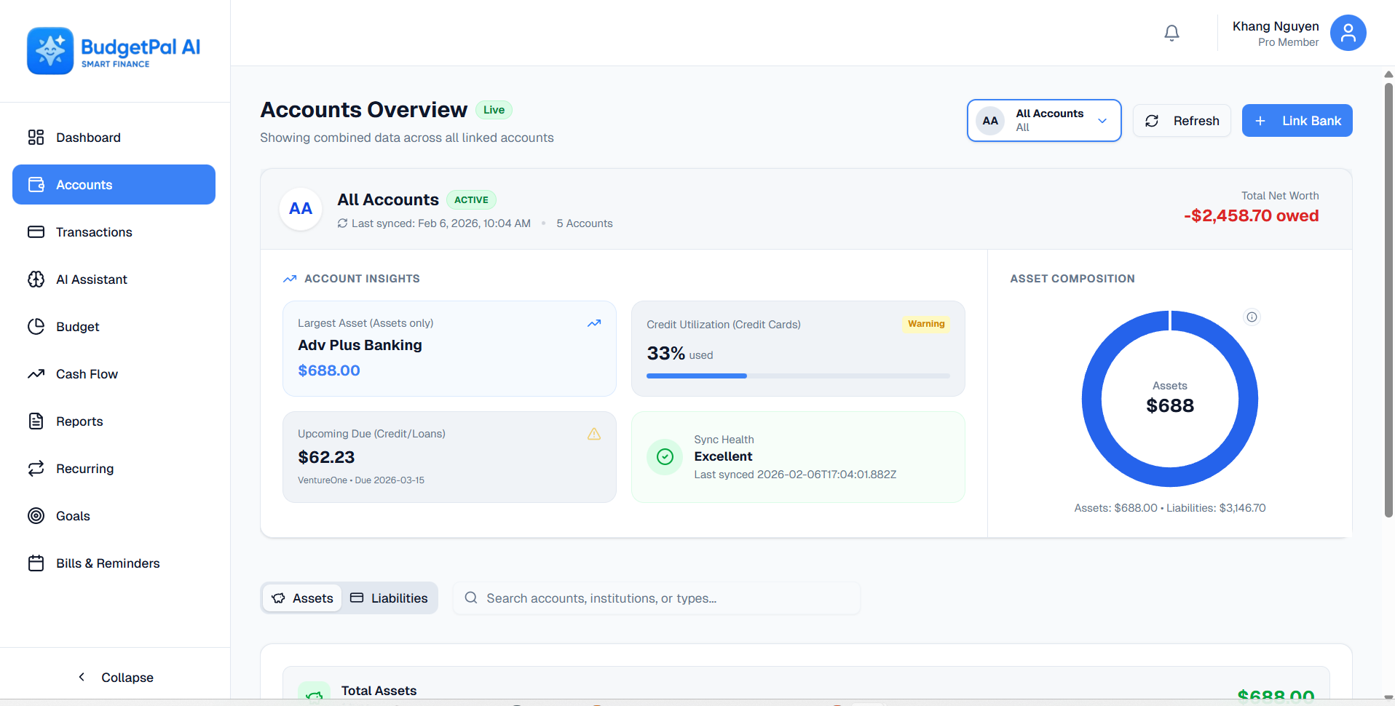Open the Recurring transactions section
This screenshot has width=1395, height=706.
[x=84, y=468]
